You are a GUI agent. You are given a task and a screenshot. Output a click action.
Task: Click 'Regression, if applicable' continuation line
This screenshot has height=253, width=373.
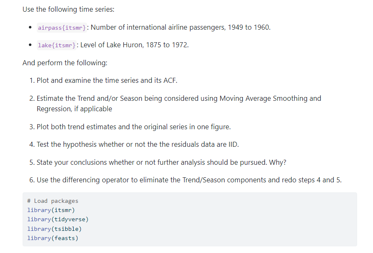point(74,109)
